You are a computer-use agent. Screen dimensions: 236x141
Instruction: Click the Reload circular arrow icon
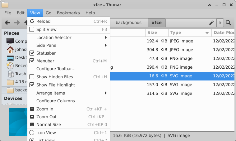[32, 21]
